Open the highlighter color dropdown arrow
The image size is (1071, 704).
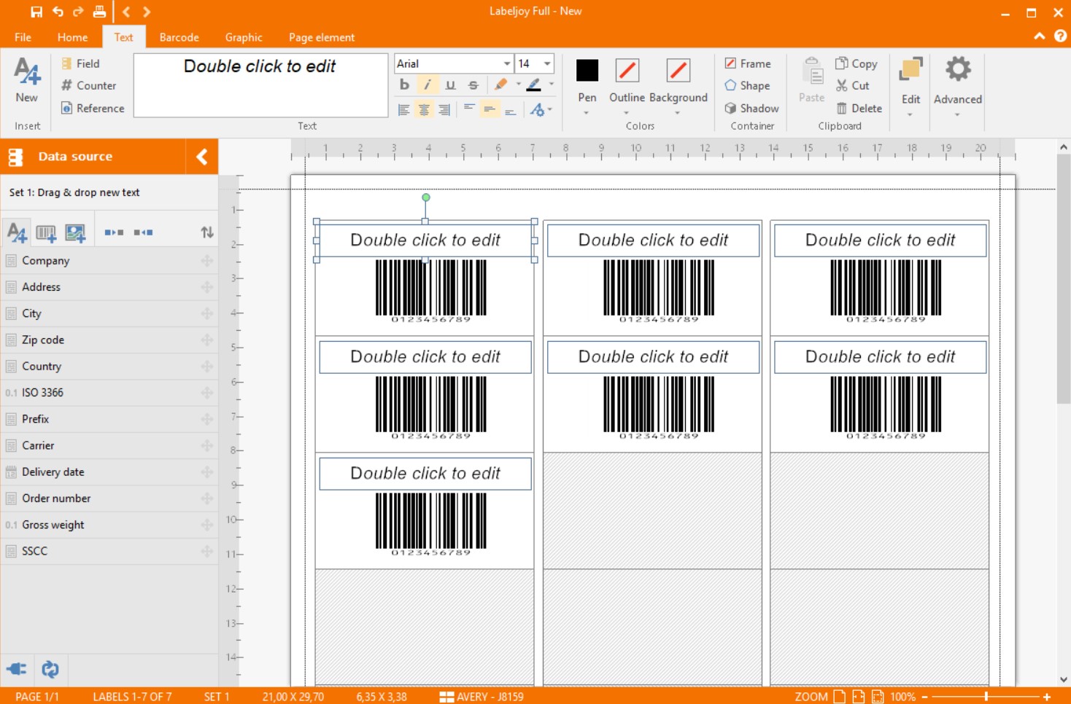[x=519, y=85]
